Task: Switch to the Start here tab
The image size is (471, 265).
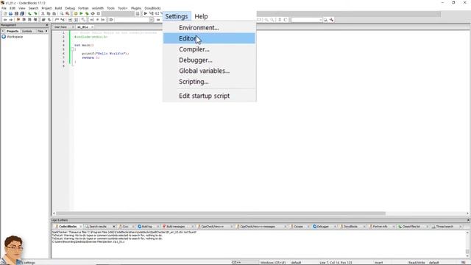Action: coord(60,27)
